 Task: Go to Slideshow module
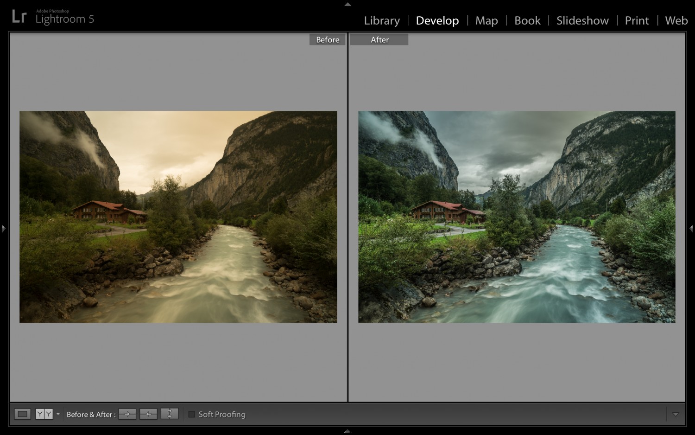(582, 20)
